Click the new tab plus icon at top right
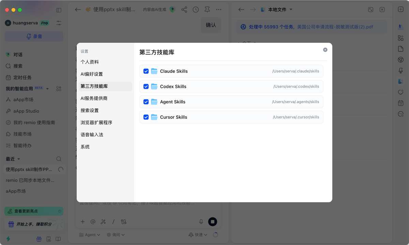This screenshot has width=409, height=245. [x=400, y=10]
